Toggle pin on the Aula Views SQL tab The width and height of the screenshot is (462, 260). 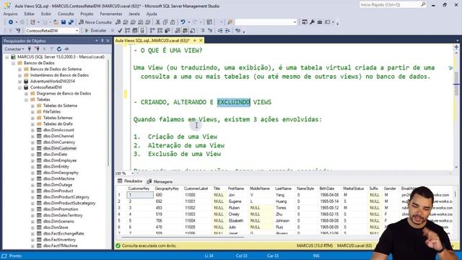195,40
